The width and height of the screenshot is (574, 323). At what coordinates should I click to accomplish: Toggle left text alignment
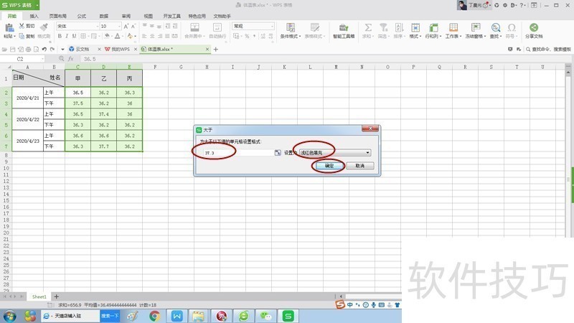tap(144, 36)
